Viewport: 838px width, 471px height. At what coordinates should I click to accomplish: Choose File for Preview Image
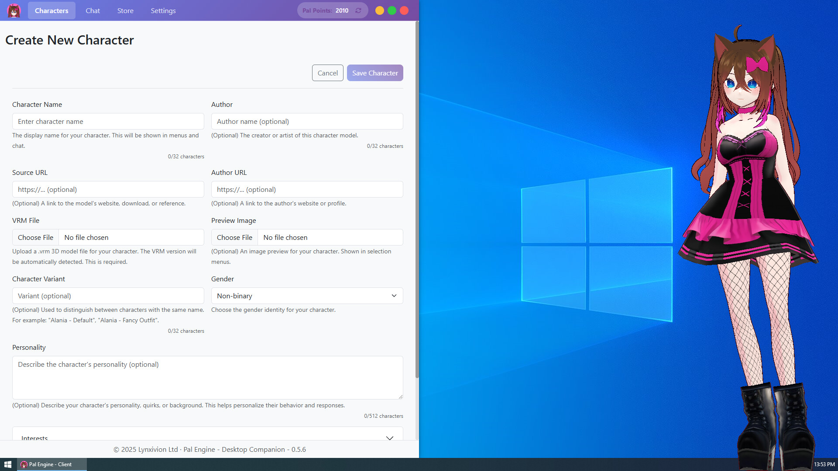pos(234,237)
